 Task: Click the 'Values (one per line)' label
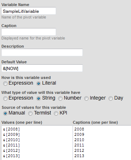pos(22,122)
